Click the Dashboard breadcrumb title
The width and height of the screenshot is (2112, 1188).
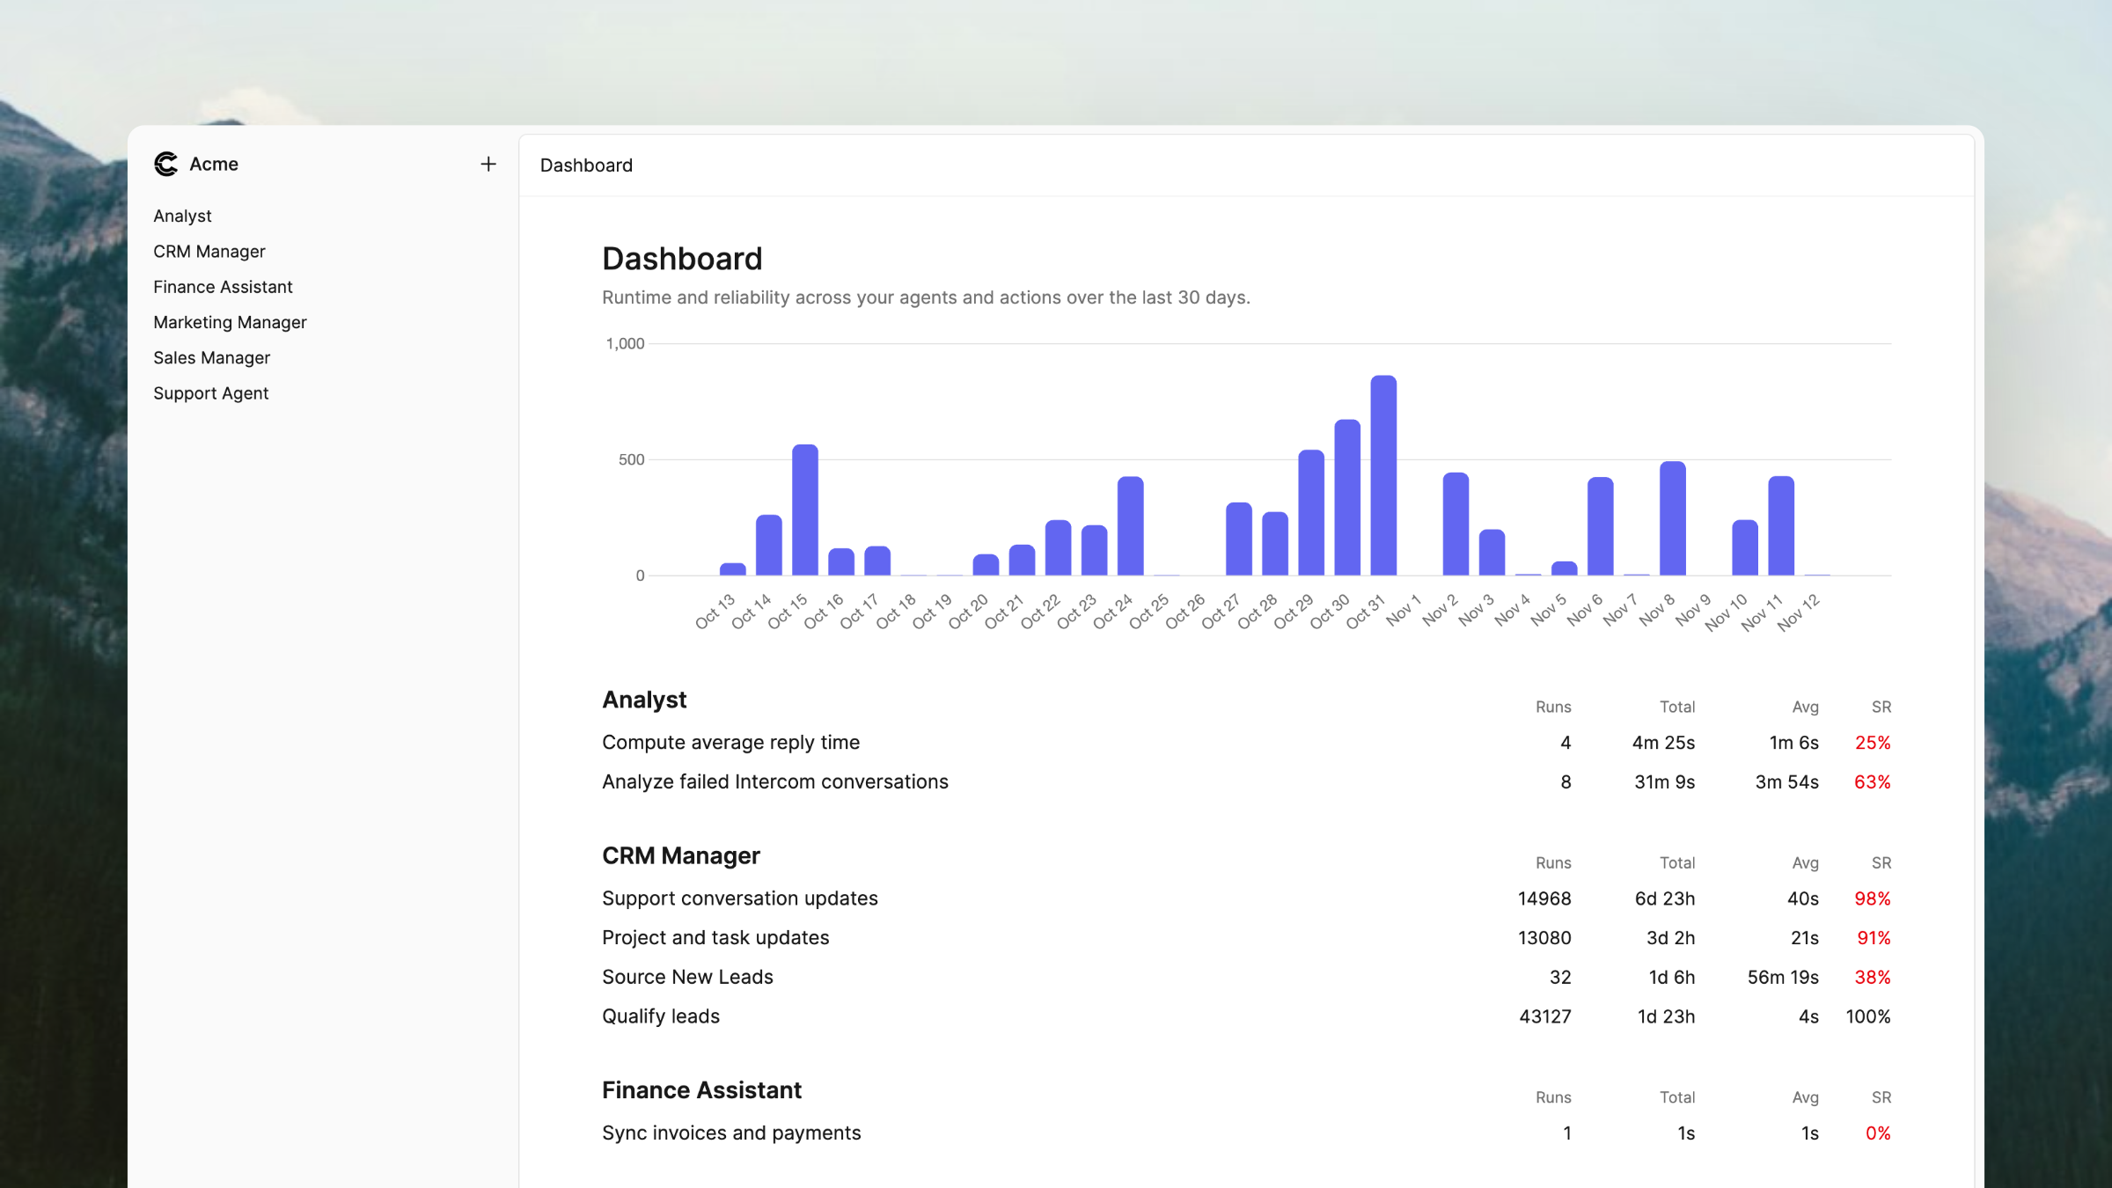coord(586,165)
